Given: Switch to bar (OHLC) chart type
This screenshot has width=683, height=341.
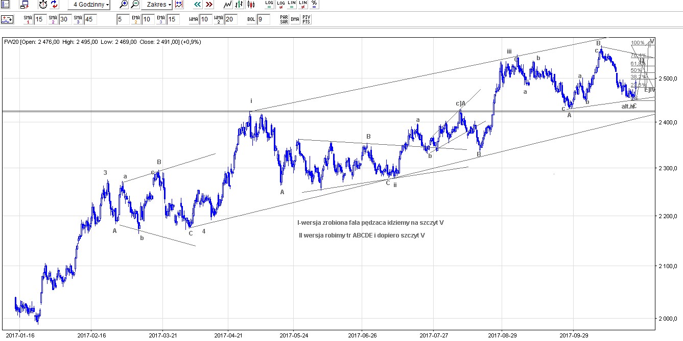Looking at the screenshot, I should (x=239, y=5).
